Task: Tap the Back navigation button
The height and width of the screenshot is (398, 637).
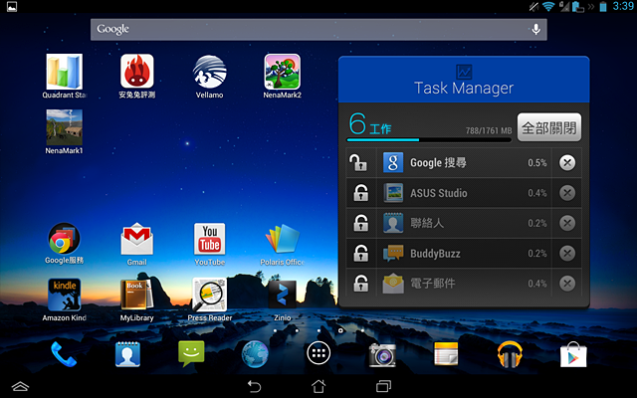Action: pyautogui.click(x=255, y=386)
